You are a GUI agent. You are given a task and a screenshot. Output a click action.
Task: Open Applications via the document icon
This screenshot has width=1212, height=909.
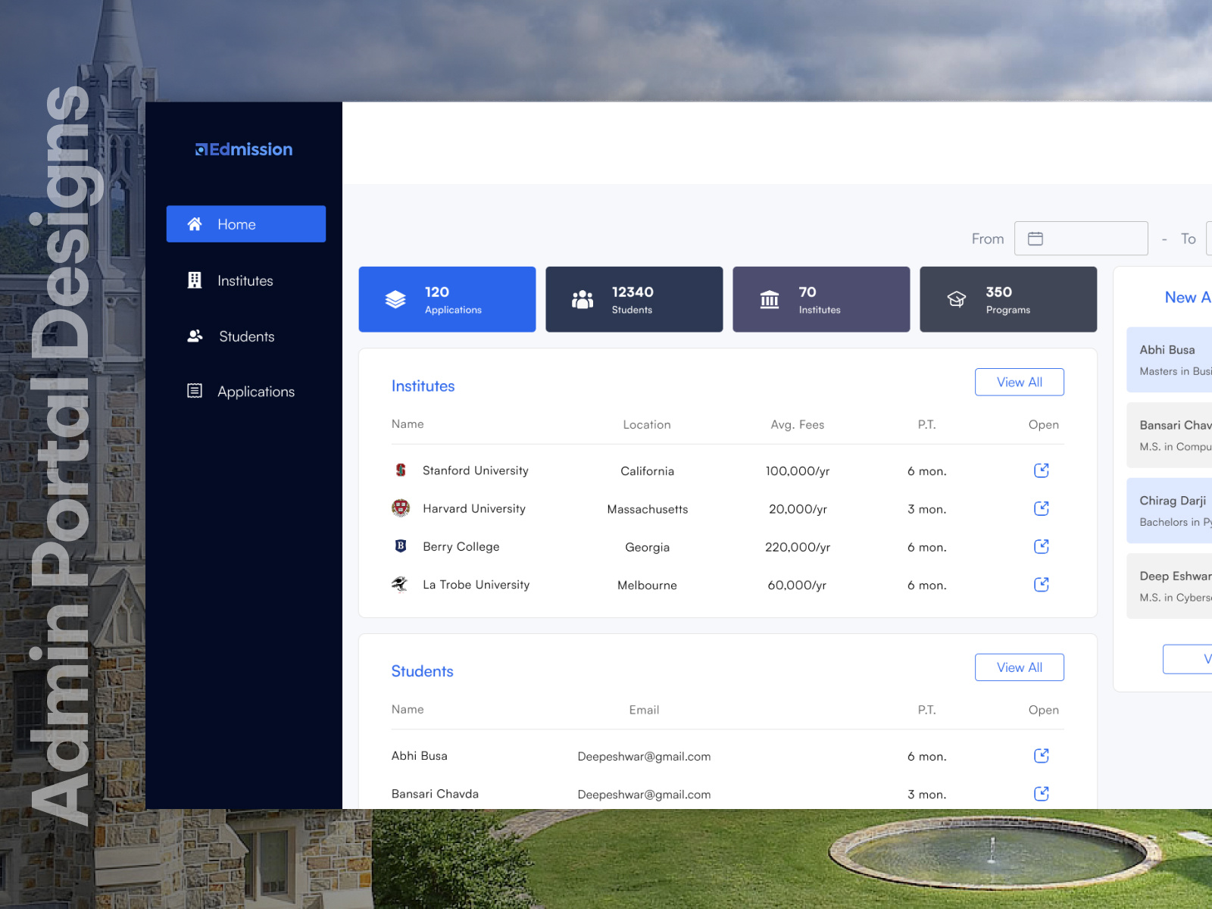(x=195, y=391)
